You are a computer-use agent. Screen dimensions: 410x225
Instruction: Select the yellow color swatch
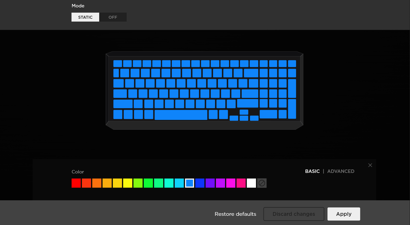pos(128,183)
